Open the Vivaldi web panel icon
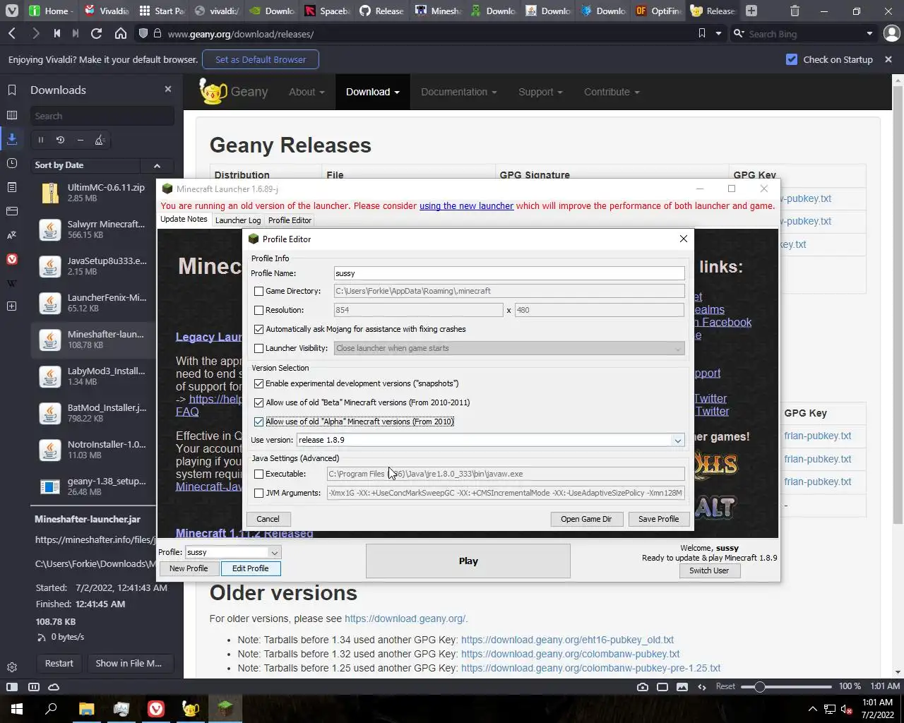904x723 pixels. [12, 259]
